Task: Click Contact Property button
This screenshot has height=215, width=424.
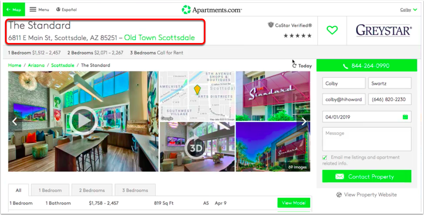Action: 367,176
